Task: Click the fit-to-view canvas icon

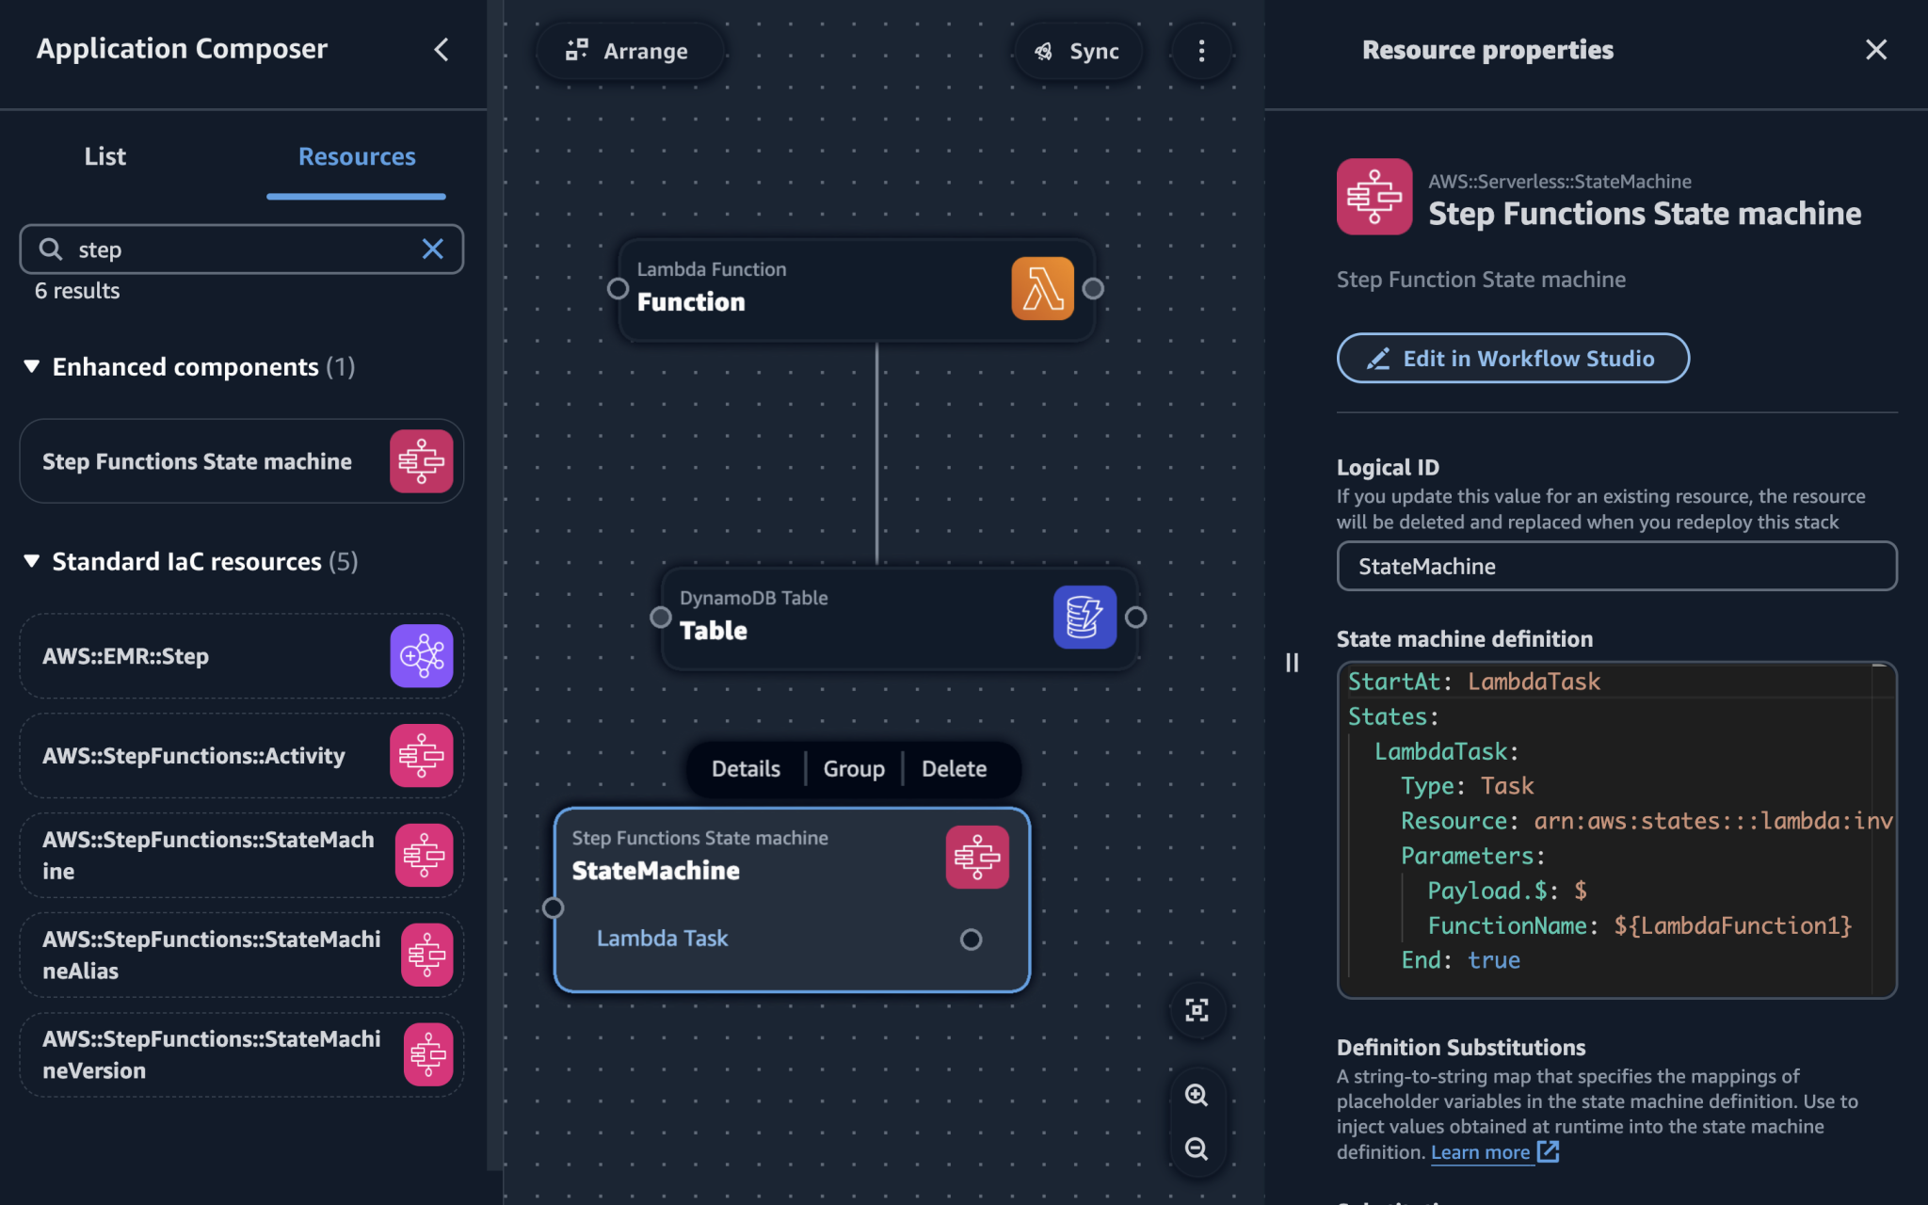Action: pyautogui.click(x=1197, y=1008)
